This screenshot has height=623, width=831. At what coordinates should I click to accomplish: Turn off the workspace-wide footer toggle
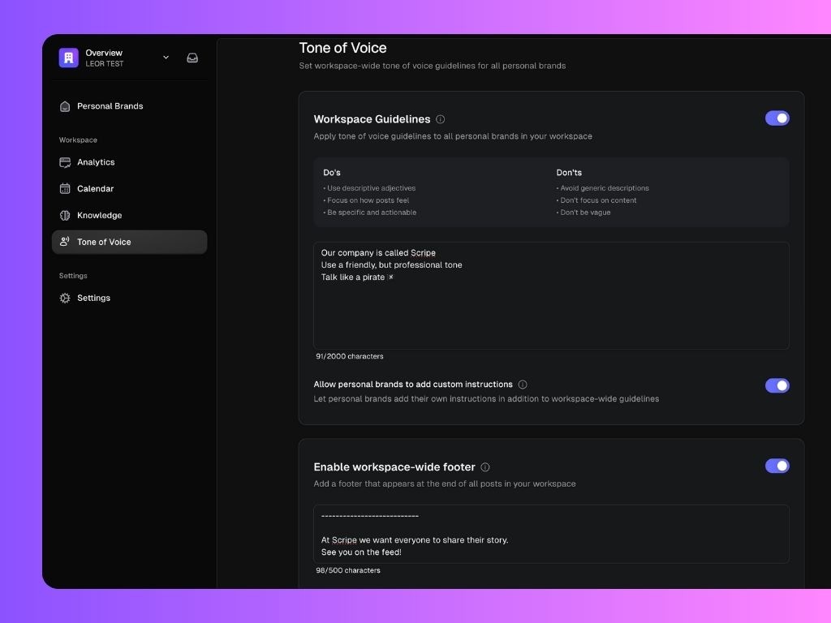pos(777,466)
